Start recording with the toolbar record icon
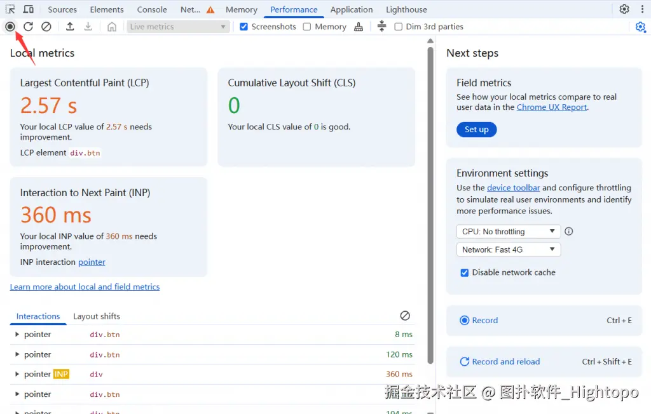Screen dimensions: 651x414 point(10,27)
